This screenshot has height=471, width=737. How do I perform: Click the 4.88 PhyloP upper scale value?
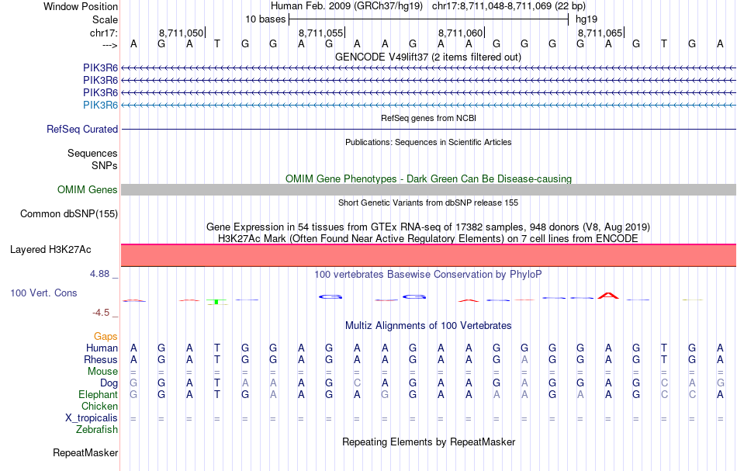point(99,274)
